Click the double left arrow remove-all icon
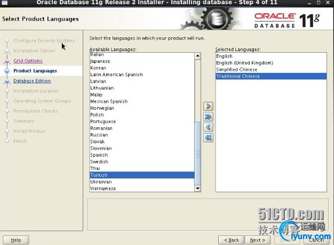334x245 pixels. tap(208, 137)
